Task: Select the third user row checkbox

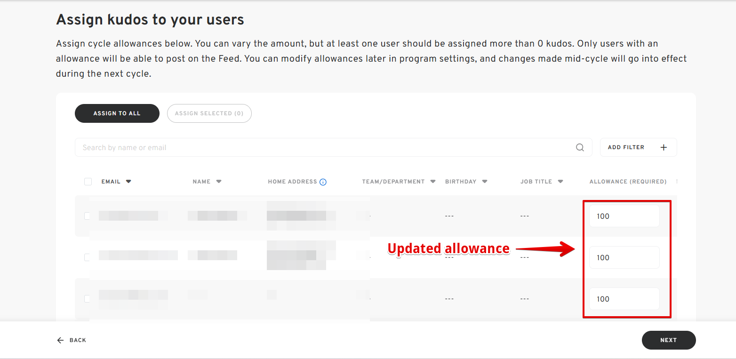Action: click(x=87, y=299)
